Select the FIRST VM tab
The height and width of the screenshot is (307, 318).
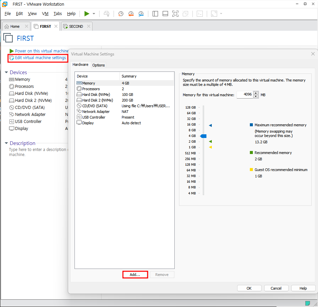point(45,26)
